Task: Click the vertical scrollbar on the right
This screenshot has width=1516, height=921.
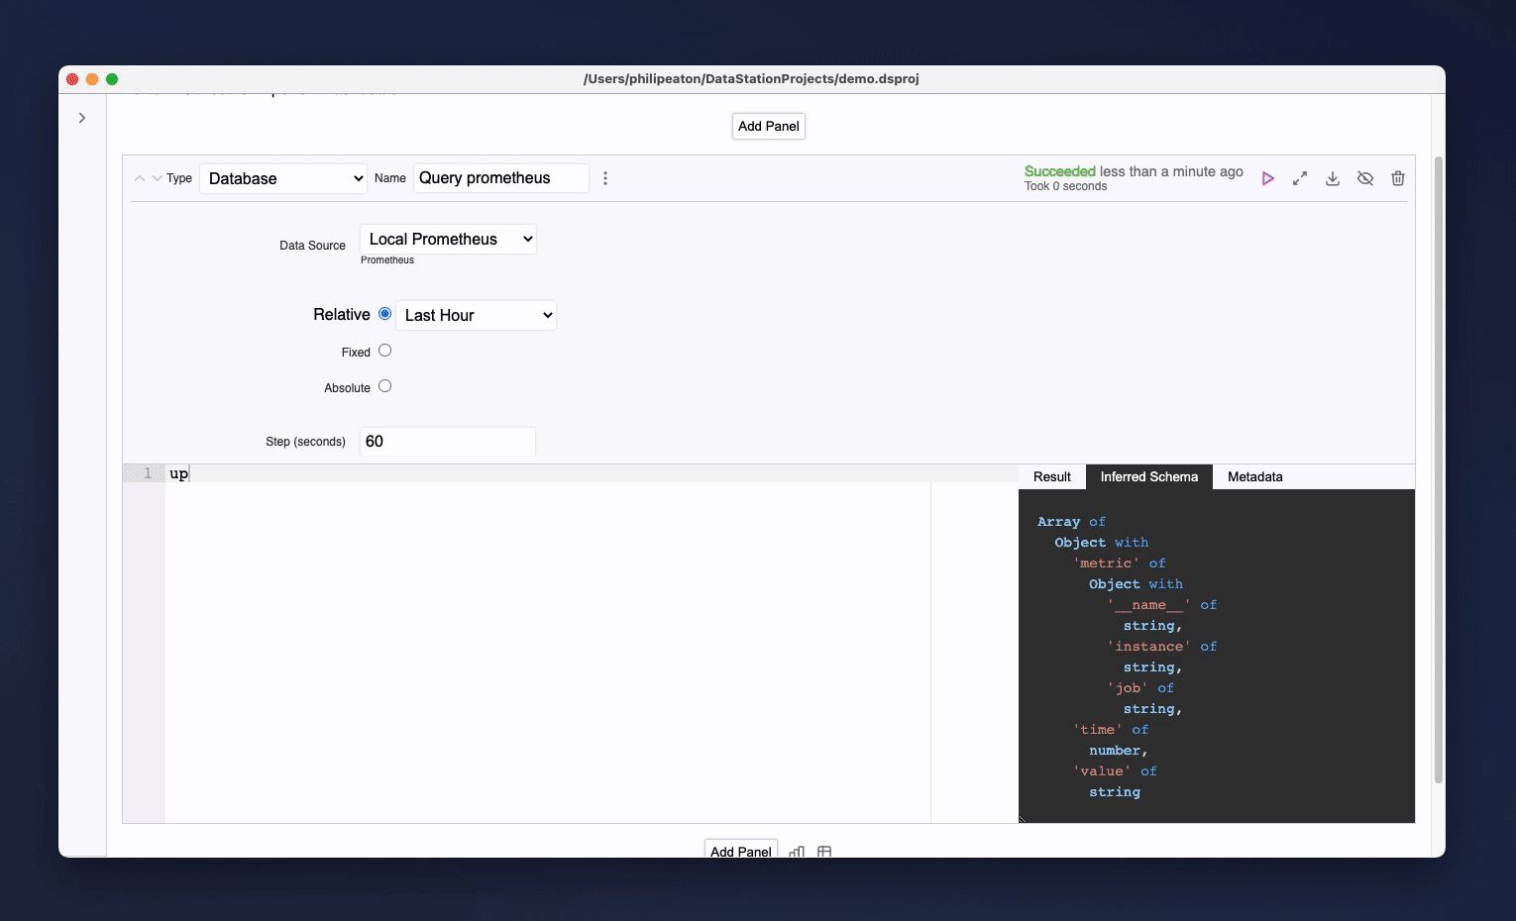Action: [1439, 468]
